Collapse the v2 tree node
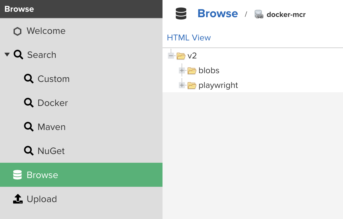The width and height of the screenshot is (343, 219). [x=171, y=56]
